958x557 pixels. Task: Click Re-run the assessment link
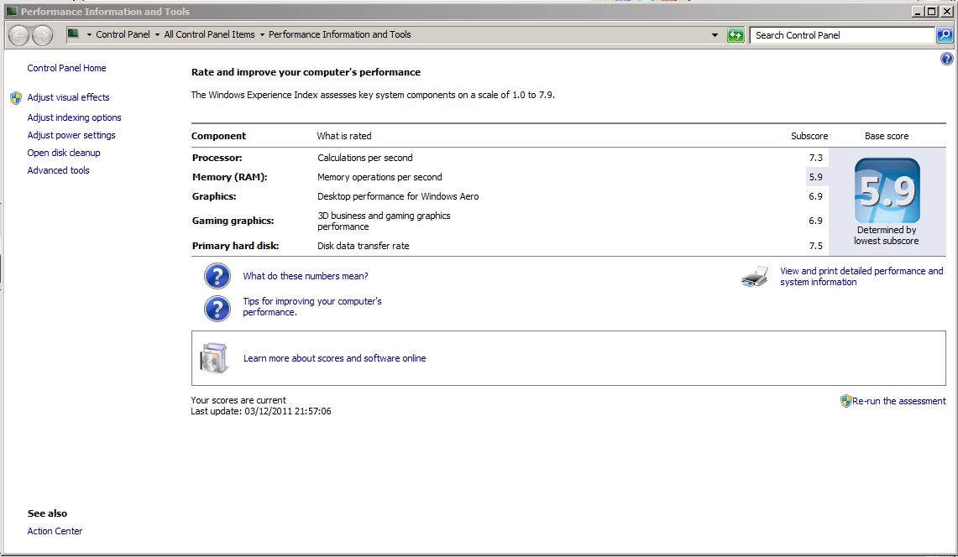tap(899, 401)
